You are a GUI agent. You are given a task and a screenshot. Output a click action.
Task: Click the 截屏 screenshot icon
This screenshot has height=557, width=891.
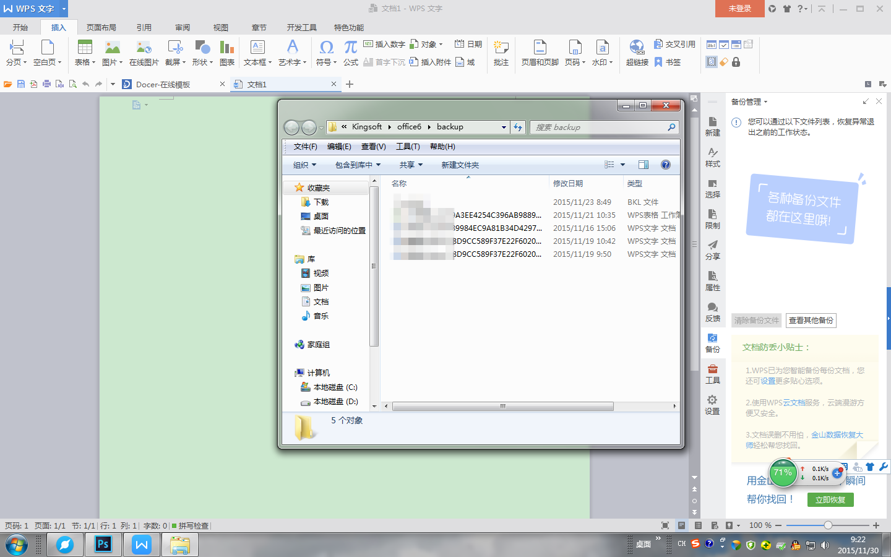tap(175, 48)
